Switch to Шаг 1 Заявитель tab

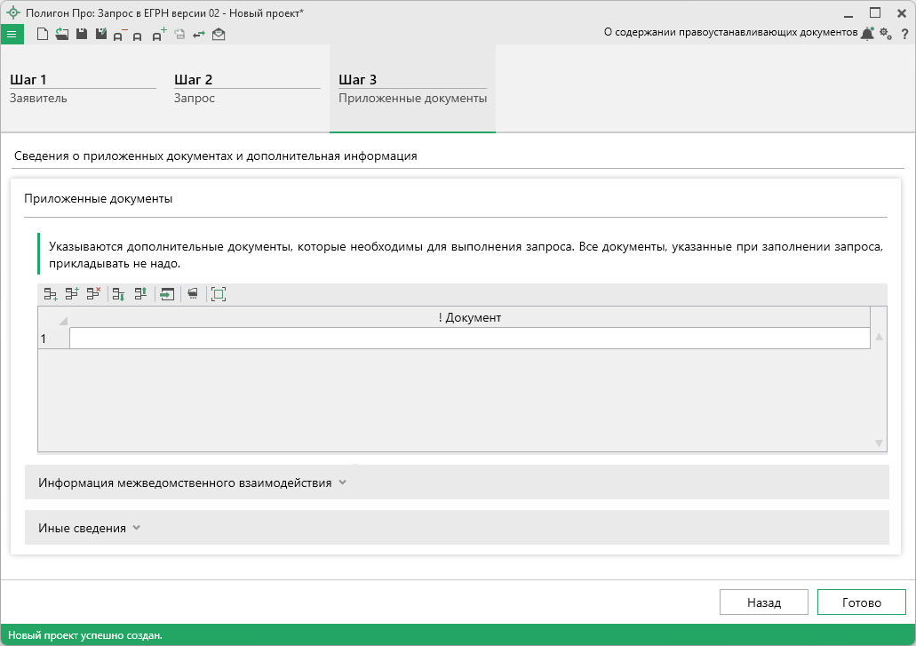point(83,88)
